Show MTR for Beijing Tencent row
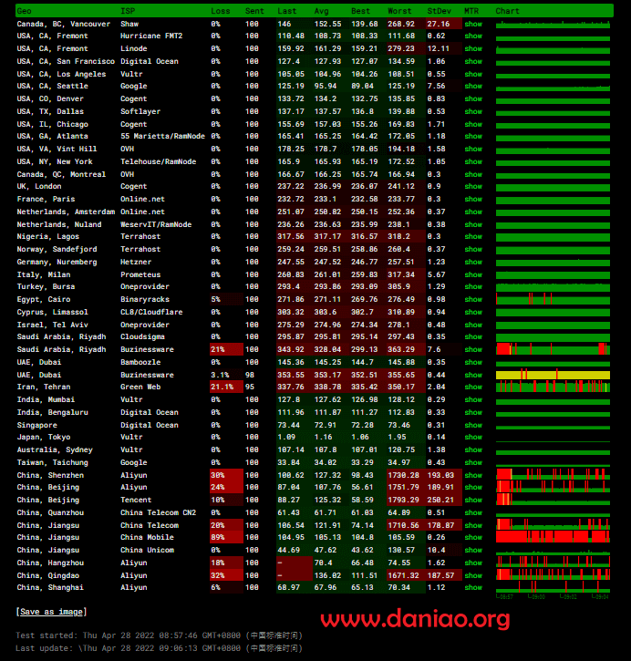 473,500
